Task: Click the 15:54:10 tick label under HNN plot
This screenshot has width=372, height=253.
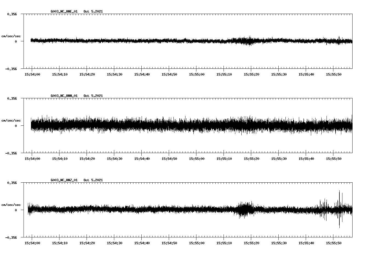Action: pyautogui.click(x=60, y=159)
